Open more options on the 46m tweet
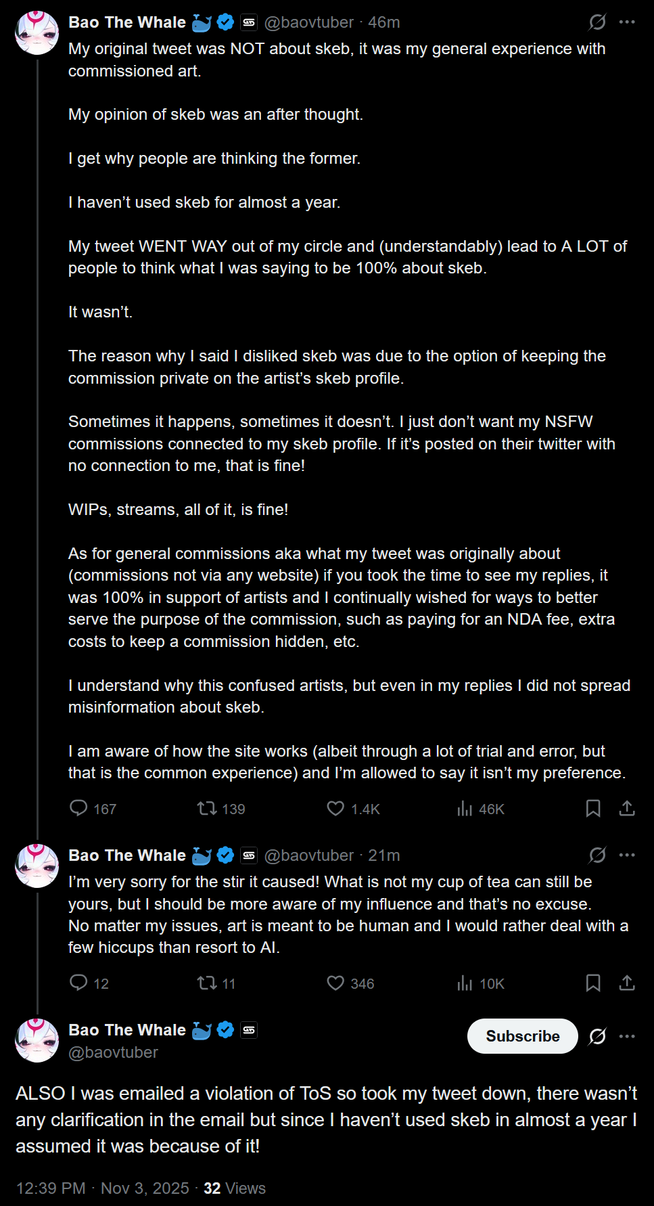This screenshot has height=1206, width=654. (x=627, y=22)
